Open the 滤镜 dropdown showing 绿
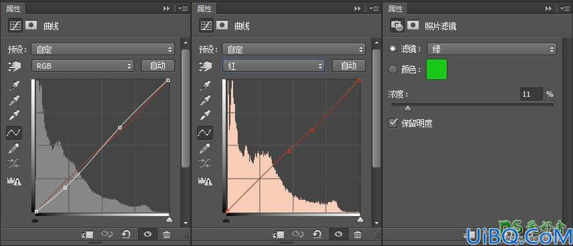The image size is (573, 246). (492, 49)
